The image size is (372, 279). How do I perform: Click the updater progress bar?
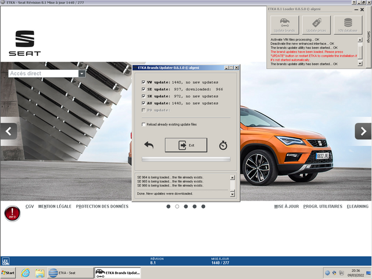[x=186, y=159]
